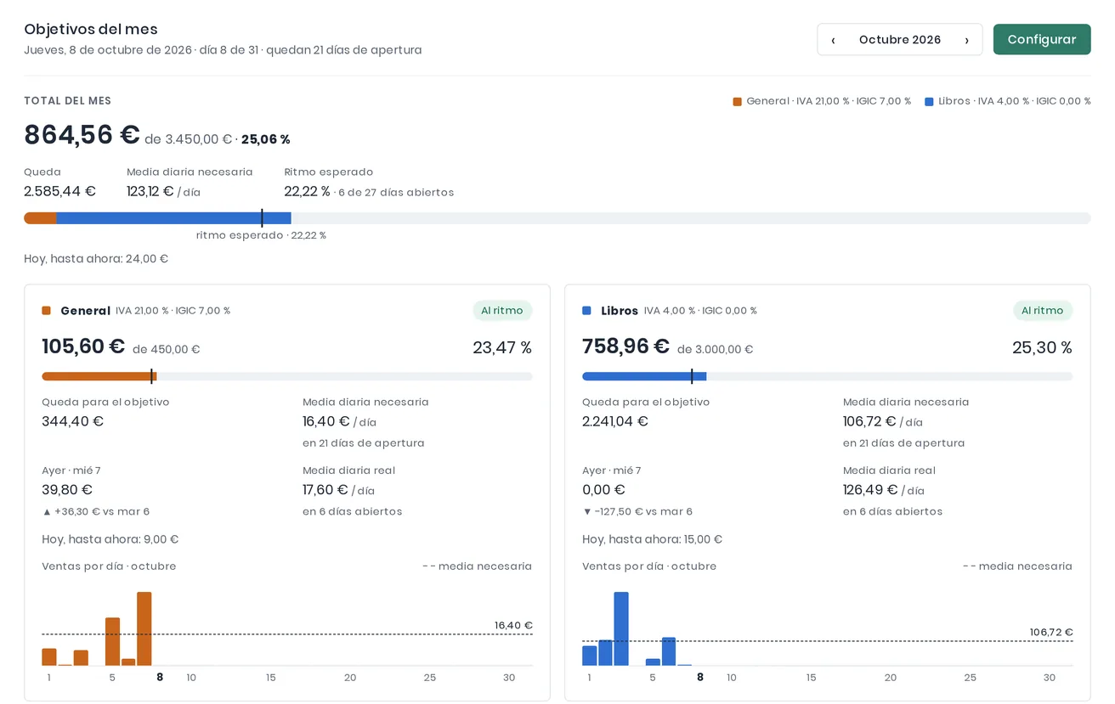
Task: Go to next month arrow
Action: point(966,40)
